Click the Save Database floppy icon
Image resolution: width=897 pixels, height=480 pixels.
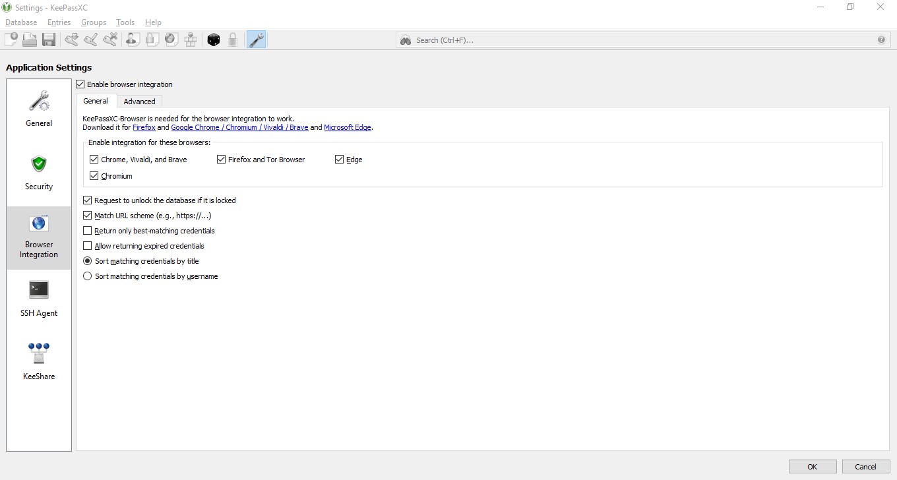(x=49, y=40)
